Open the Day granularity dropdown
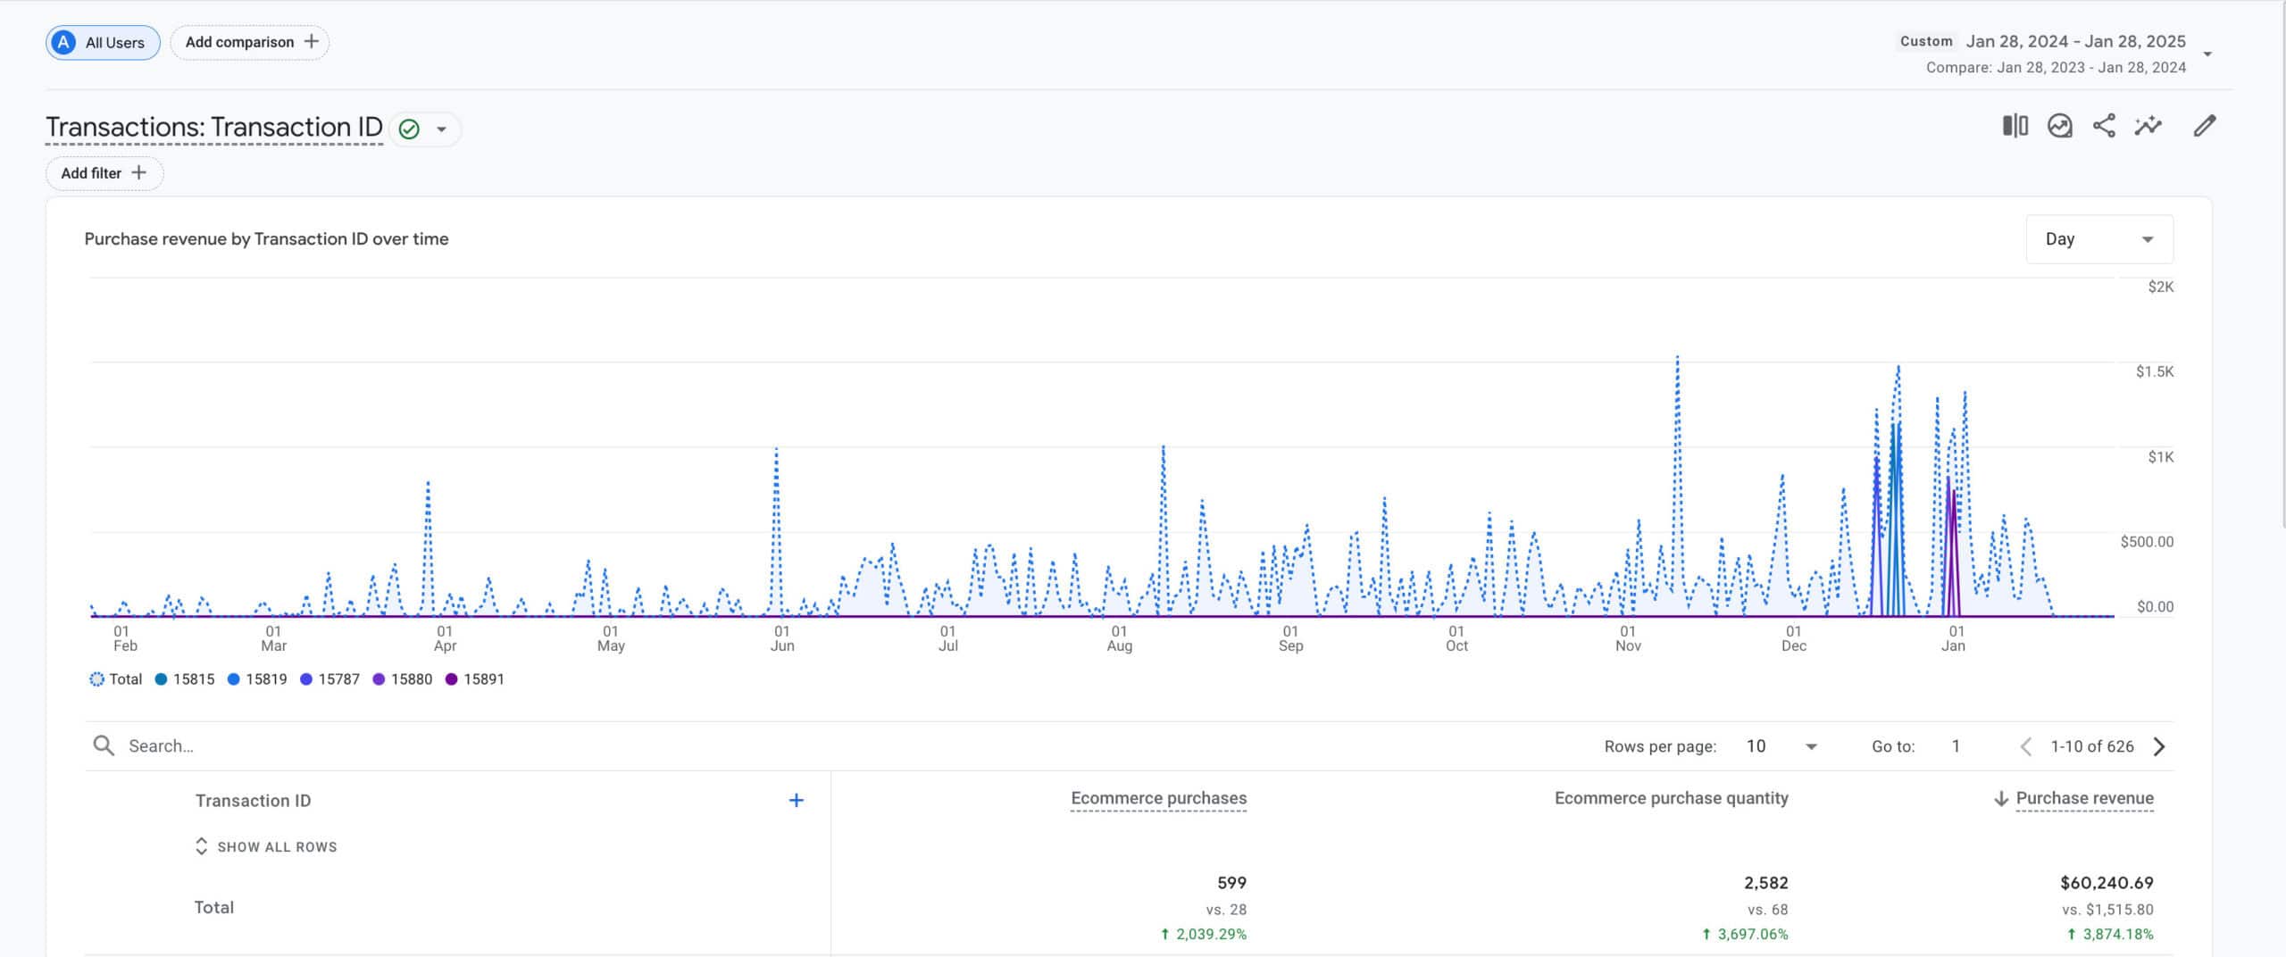This screenshot has height=957, width=2286. 2098,239
